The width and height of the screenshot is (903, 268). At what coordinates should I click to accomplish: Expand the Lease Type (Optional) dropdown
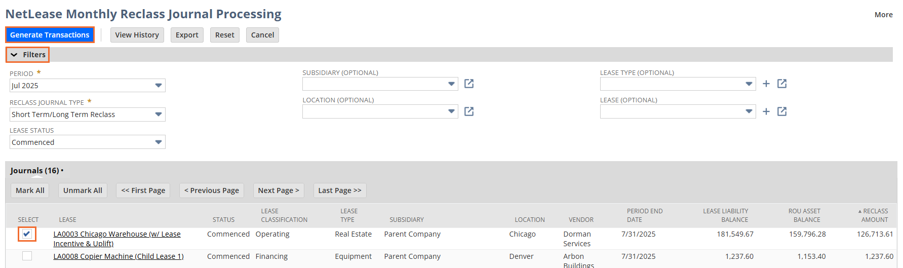tap(678, 84)
